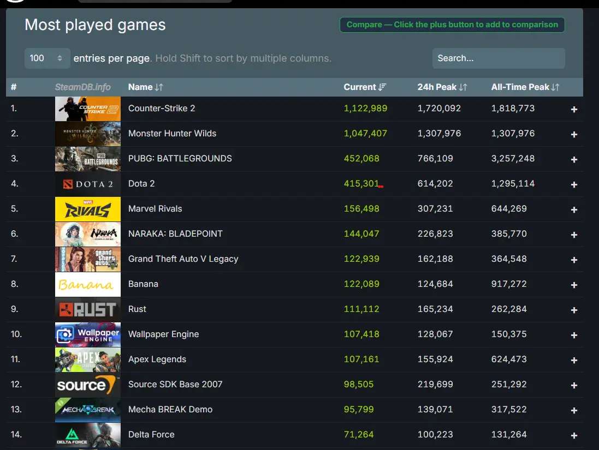Screen dimensions: 599x450
Task: Select current players value 415,301
Action: click(361, 184)
